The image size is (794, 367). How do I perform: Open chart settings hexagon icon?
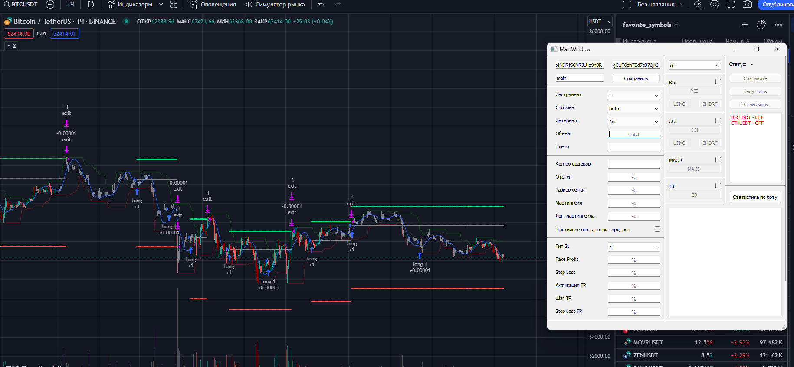[x=715, y=4]
